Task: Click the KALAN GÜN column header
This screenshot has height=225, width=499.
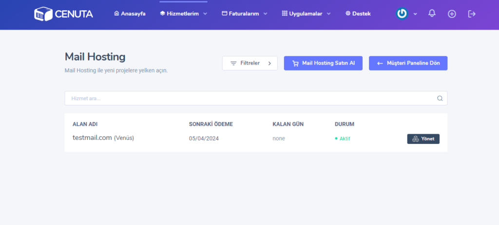Action: 288,124
